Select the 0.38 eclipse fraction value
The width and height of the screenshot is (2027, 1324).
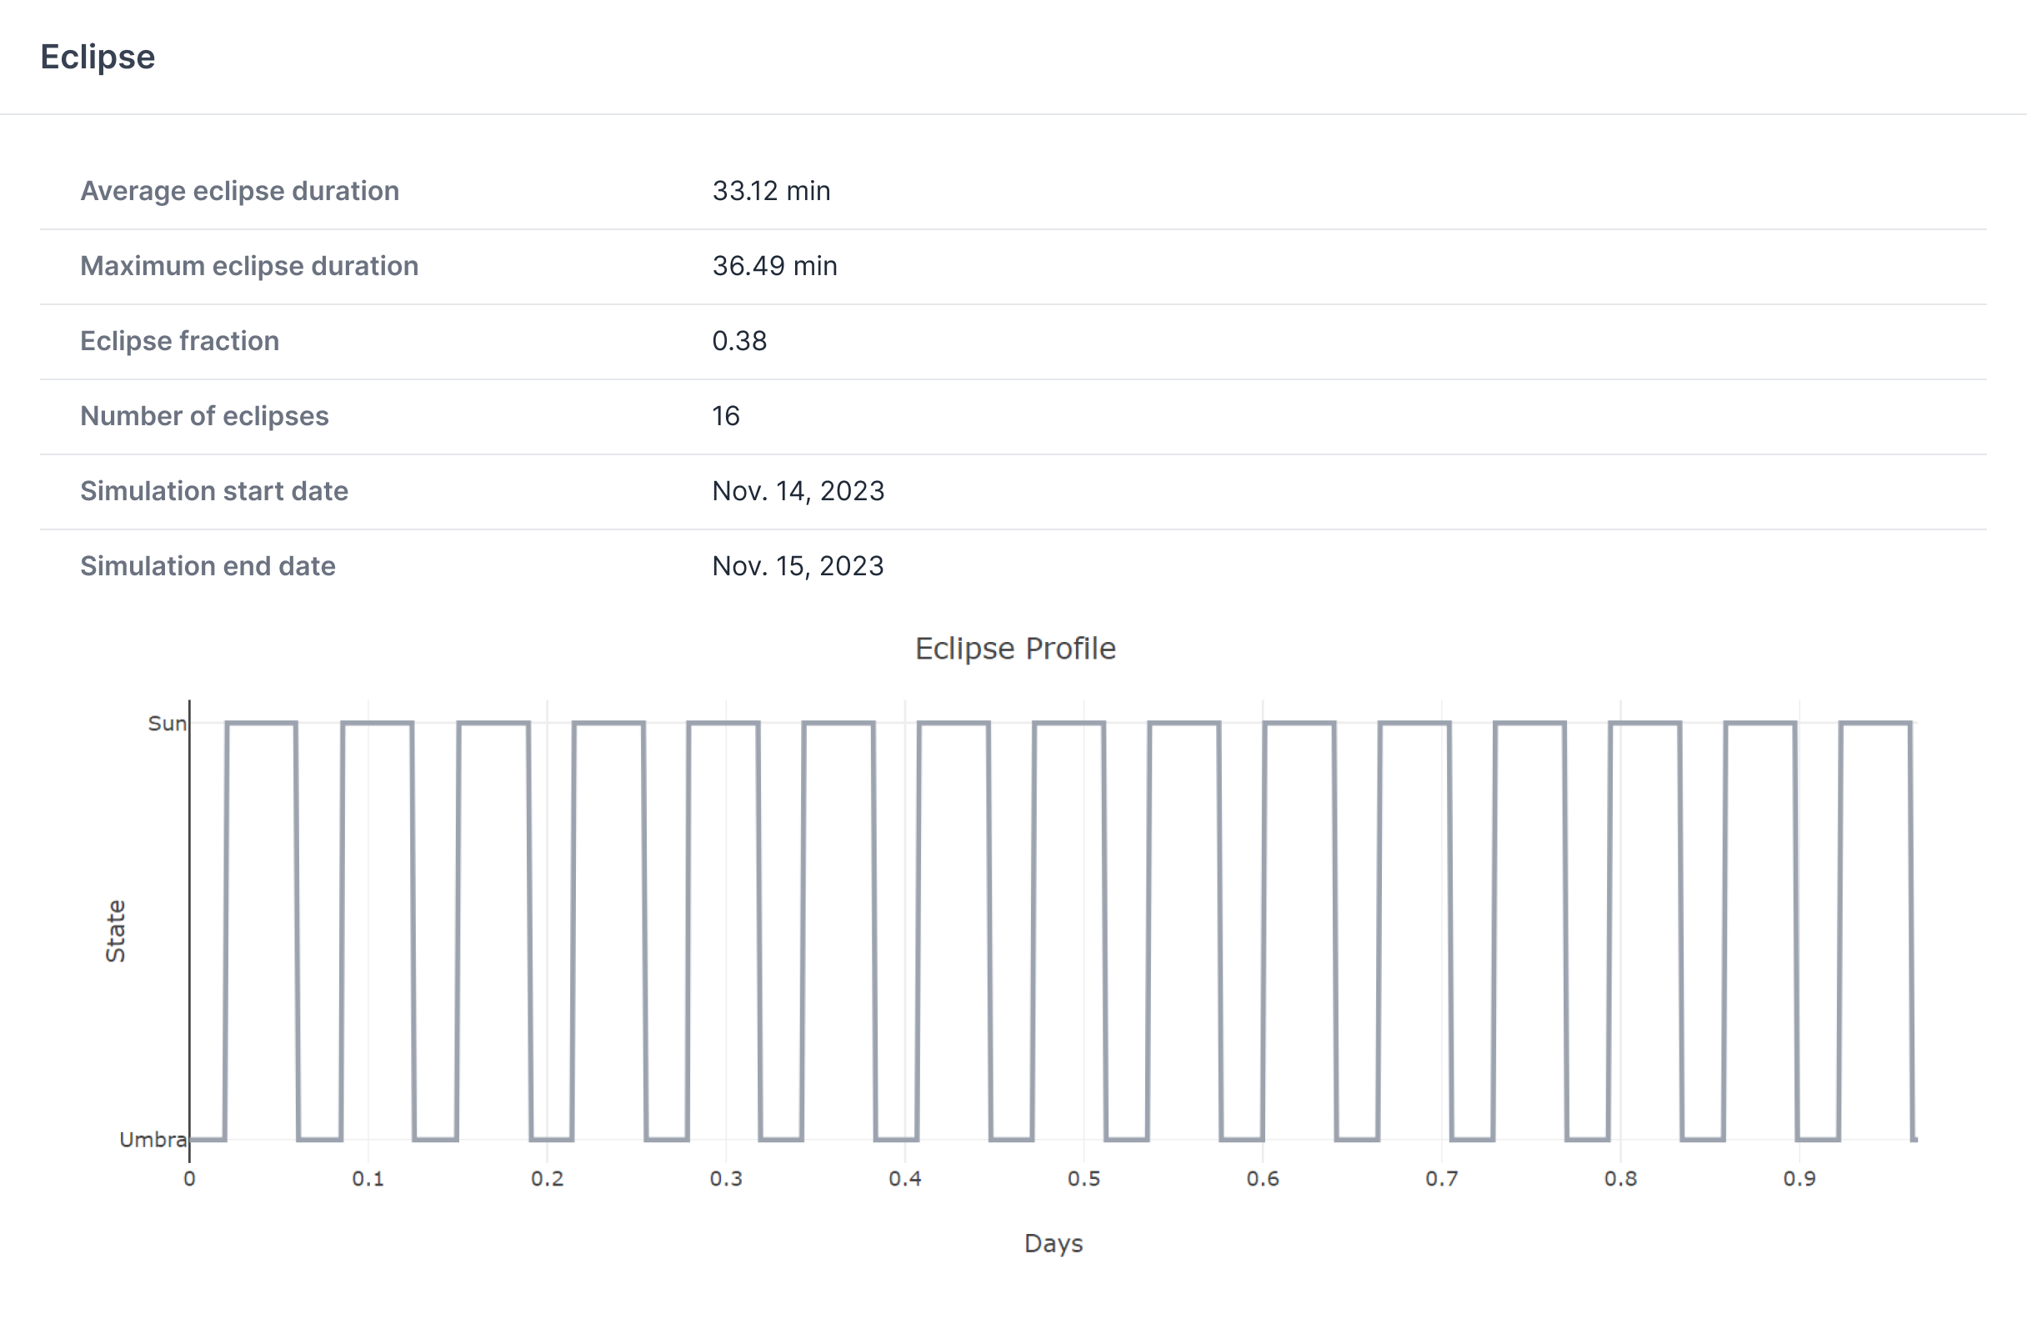click(x=738, y=341)
